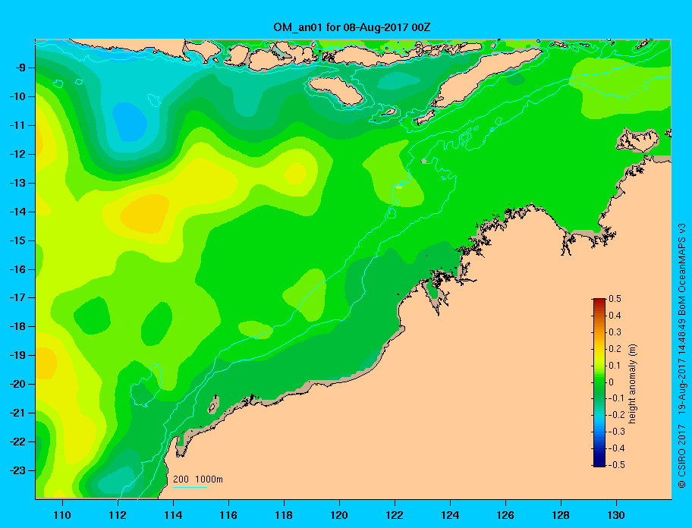Click the -18 latitude axis label
Screen dimensions: 692x528
[17, 327]
